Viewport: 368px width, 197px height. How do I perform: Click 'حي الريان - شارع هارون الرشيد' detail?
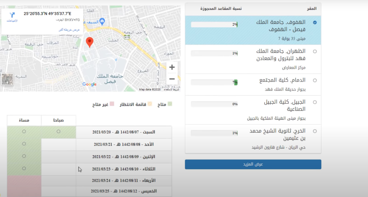279,147
